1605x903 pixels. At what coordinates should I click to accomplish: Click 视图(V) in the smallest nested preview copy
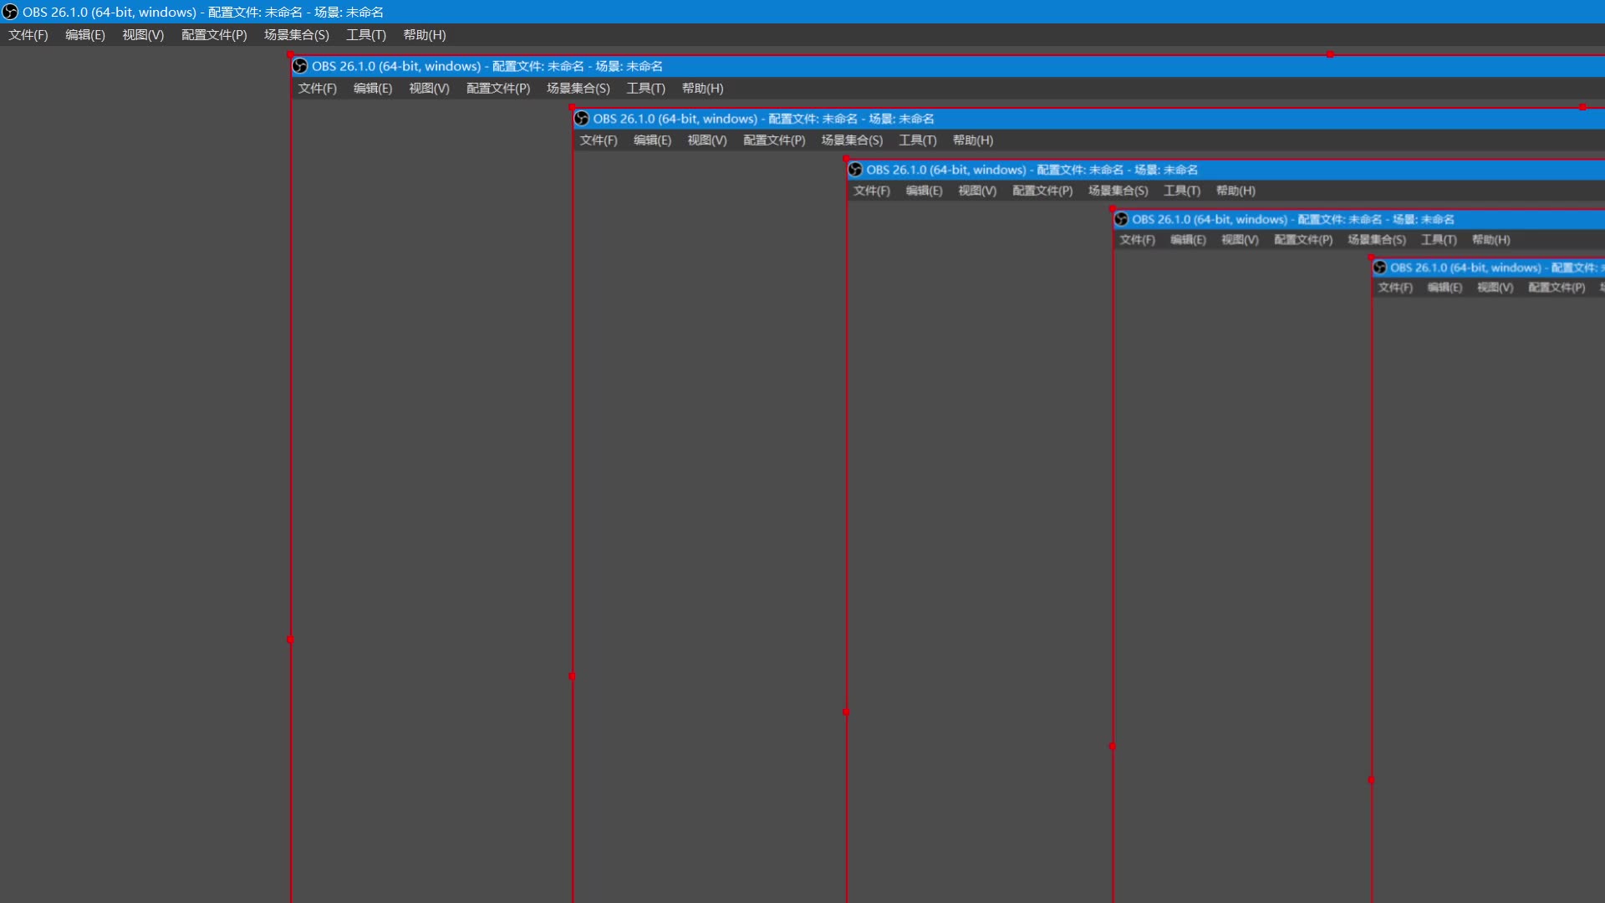pos(1495,288)
